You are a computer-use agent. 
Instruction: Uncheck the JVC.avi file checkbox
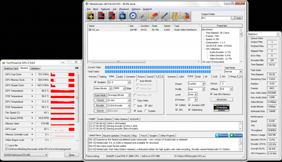coord(90,30)
